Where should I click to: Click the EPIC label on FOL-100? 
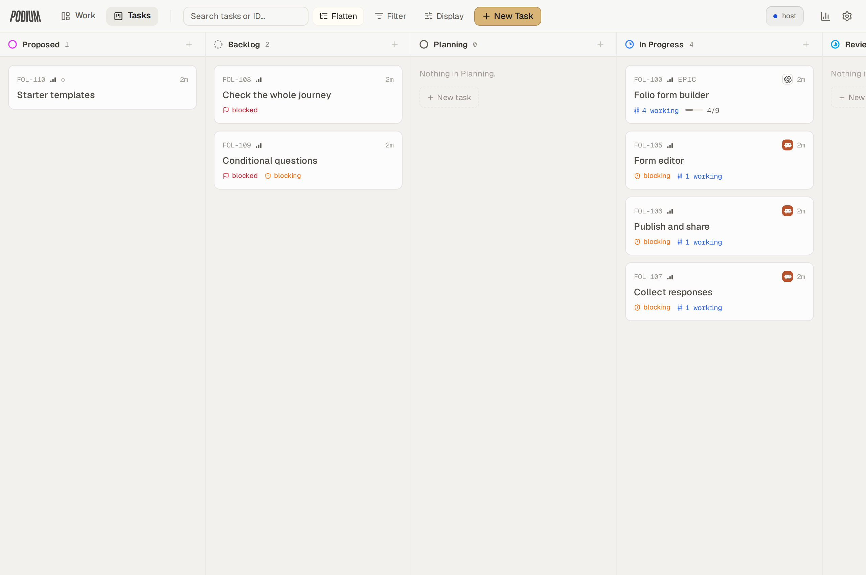(687, 79)
